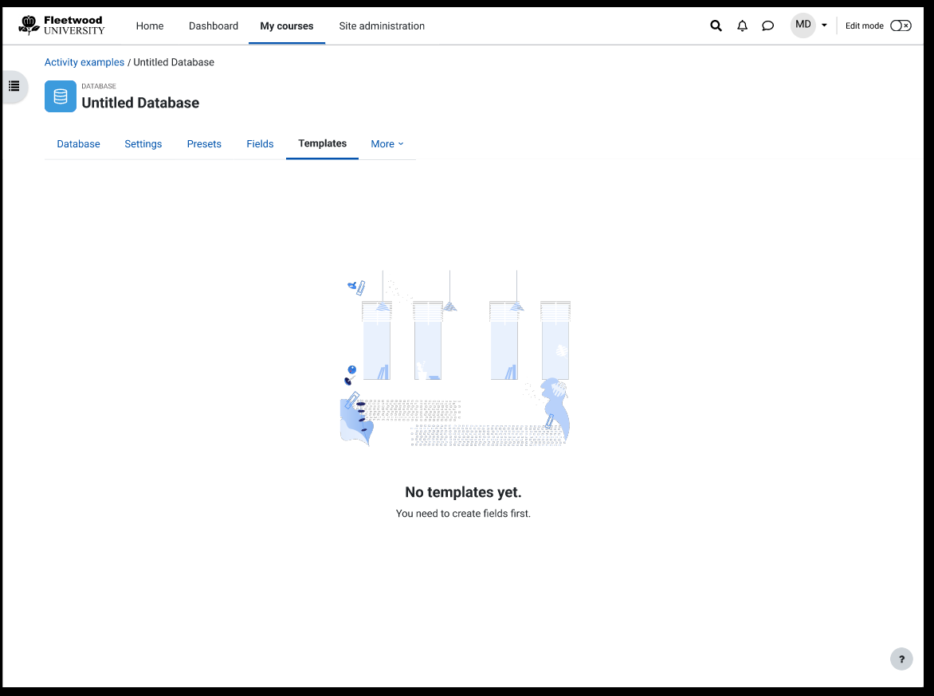934x696 pixels.
Task: Switch to the Settings tab
Action: tap(143, 144)
